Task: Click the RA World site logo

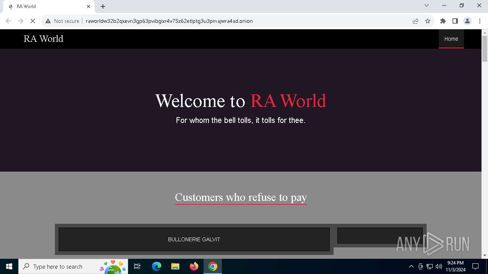Action: 43,38
